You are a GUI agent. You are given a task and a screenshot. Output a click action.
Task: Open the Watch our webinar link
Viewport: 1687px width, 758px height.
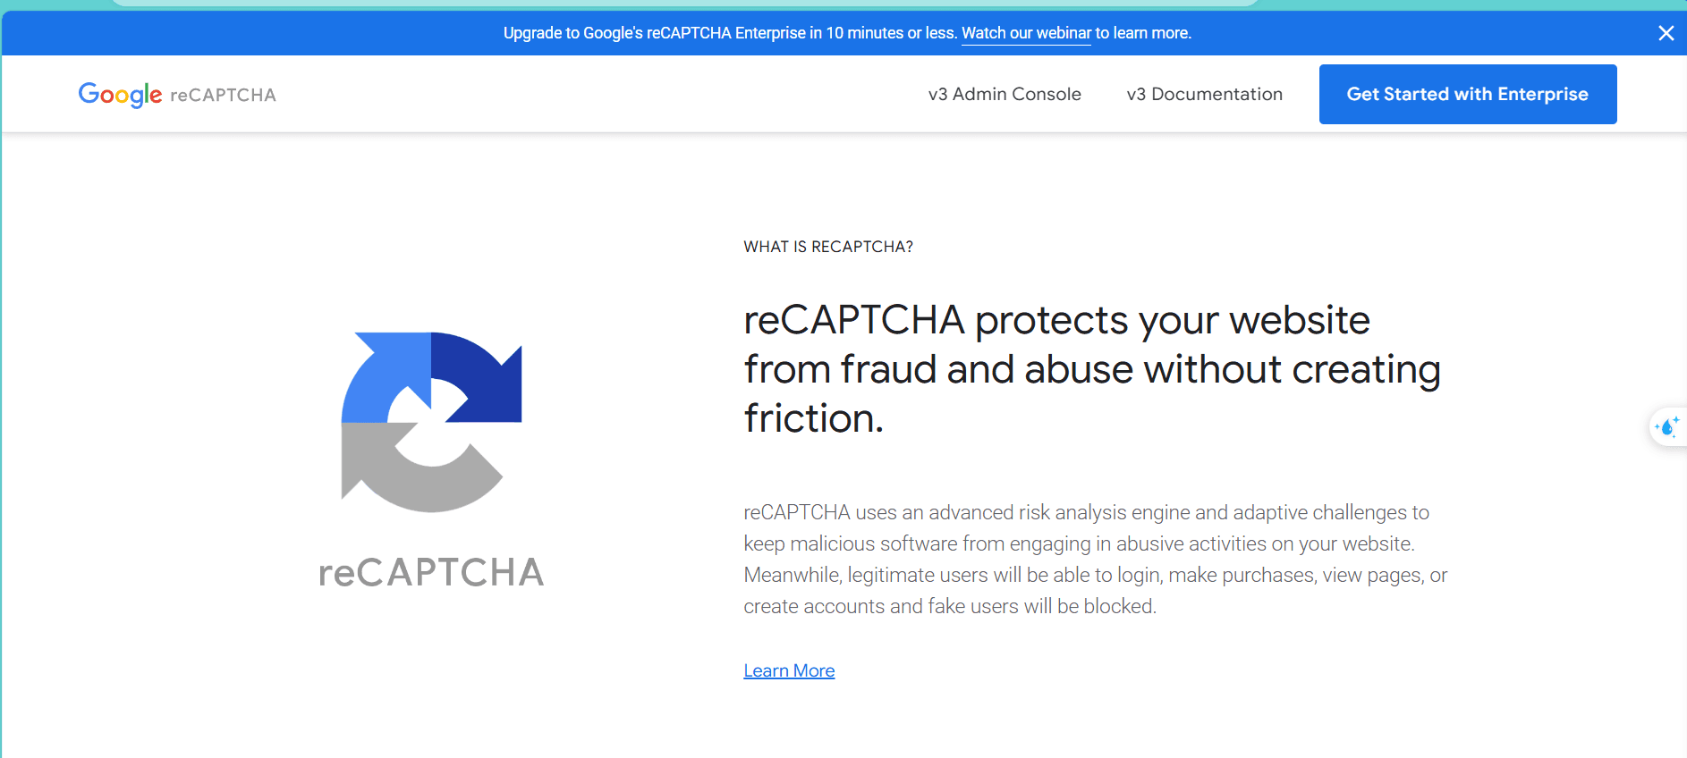[1026, 32]
